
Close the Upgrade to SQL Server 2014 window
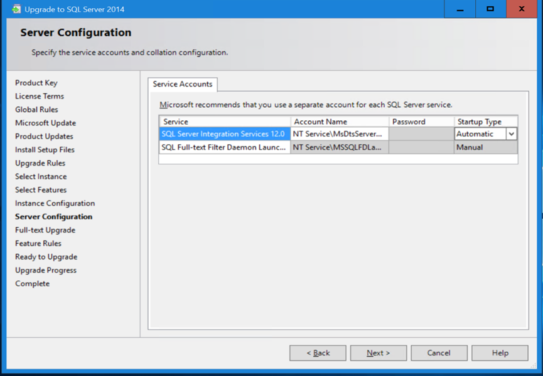click(x=522, y=9)
